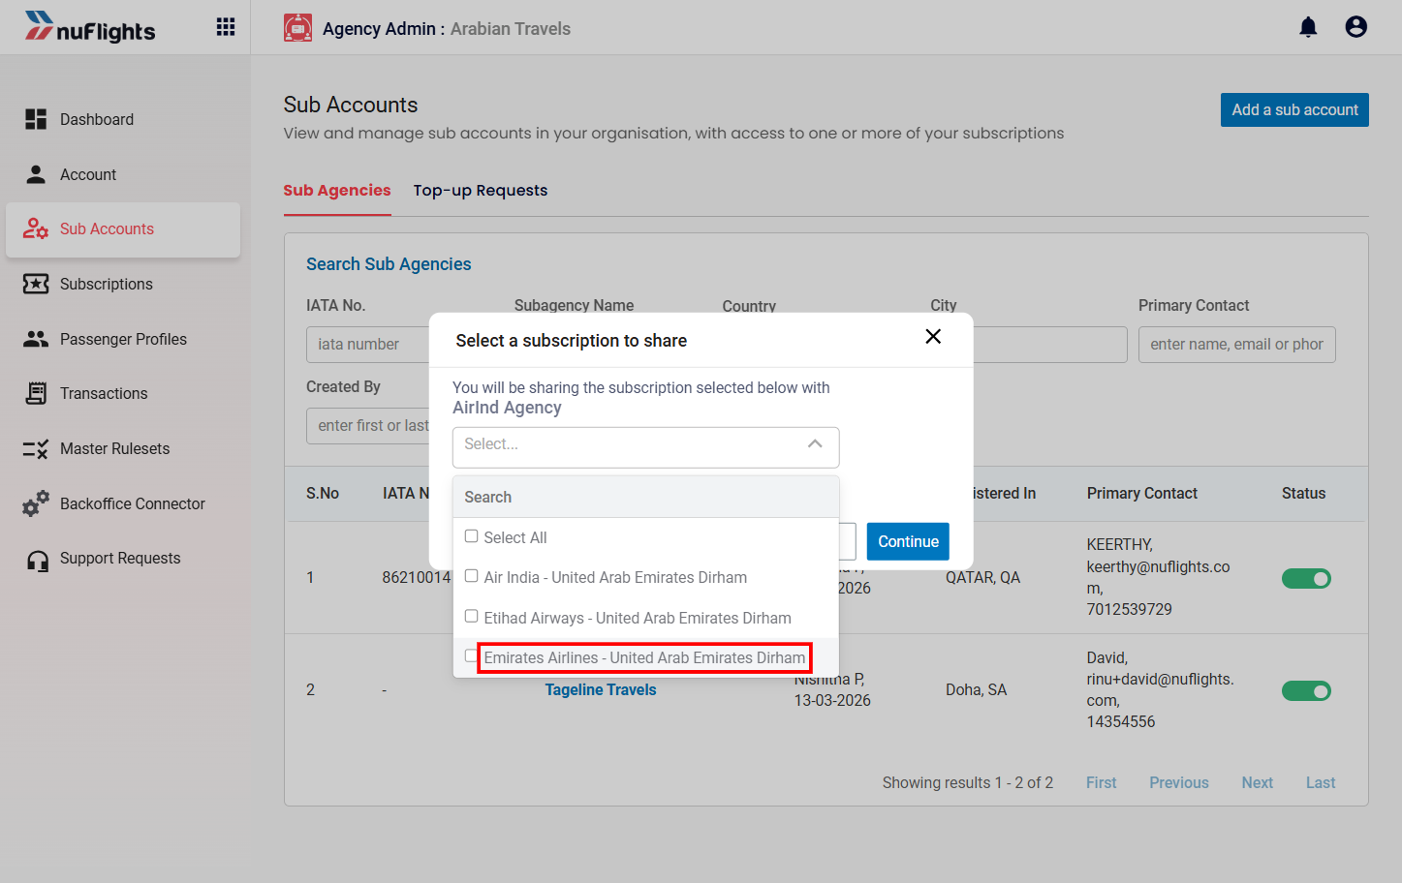Click the Dashboard sidebar icon
Viewport: 1402px width, 883px height.
point(36,119)
